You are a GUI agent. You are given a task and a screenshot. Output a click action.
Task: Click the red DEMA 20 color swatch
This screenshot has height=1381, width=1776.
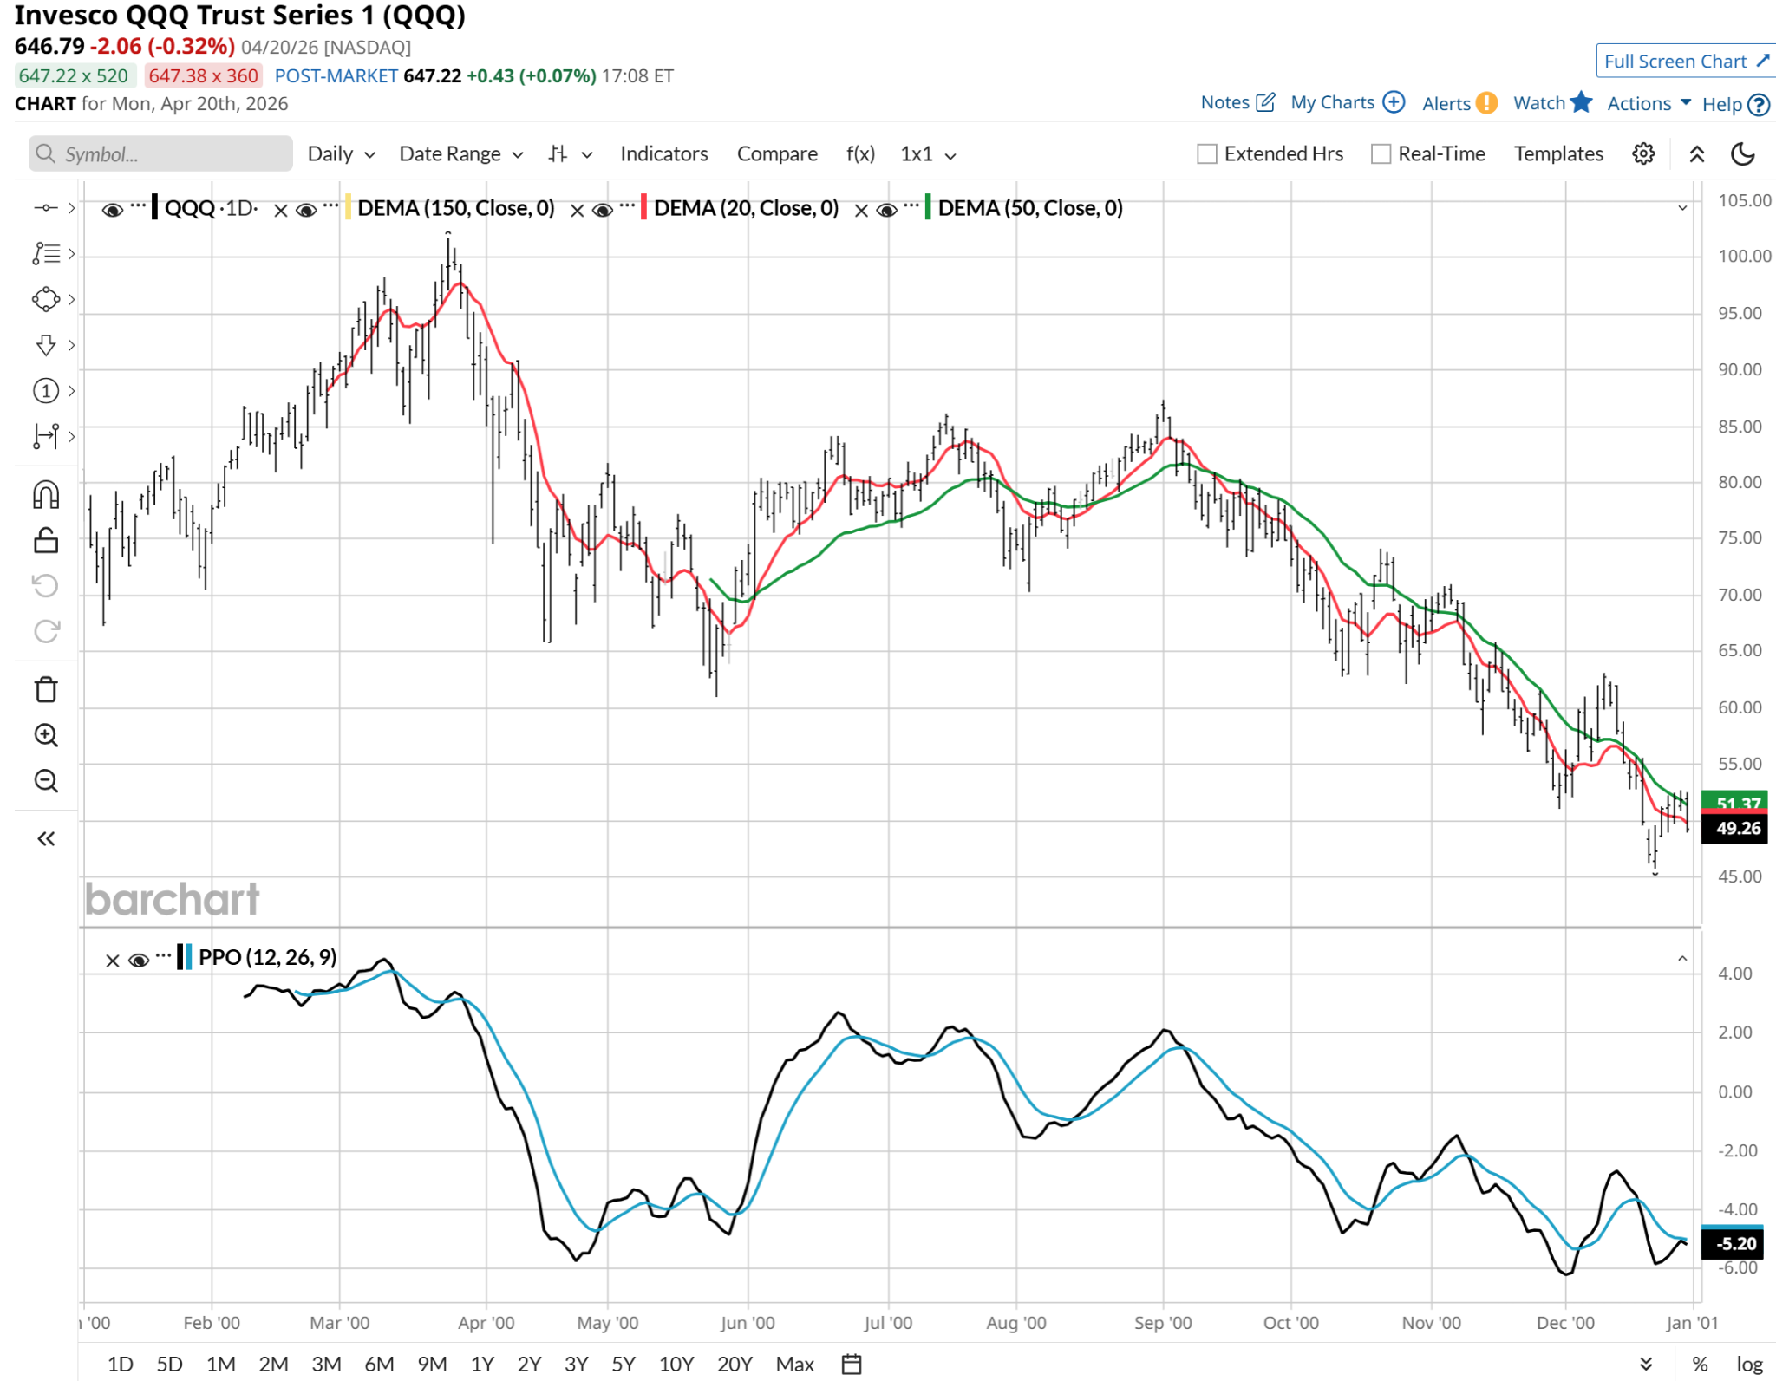(x=643, y=208)
